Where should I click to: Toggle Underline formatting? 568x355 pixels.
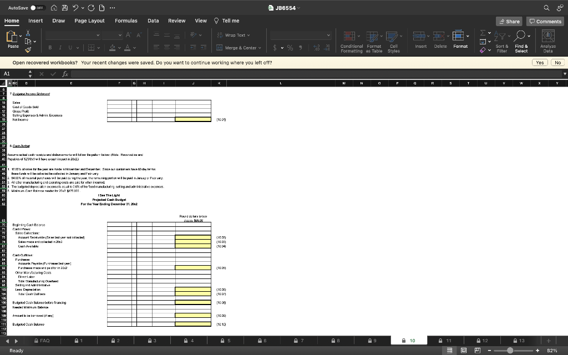click(x=70, y=48)
